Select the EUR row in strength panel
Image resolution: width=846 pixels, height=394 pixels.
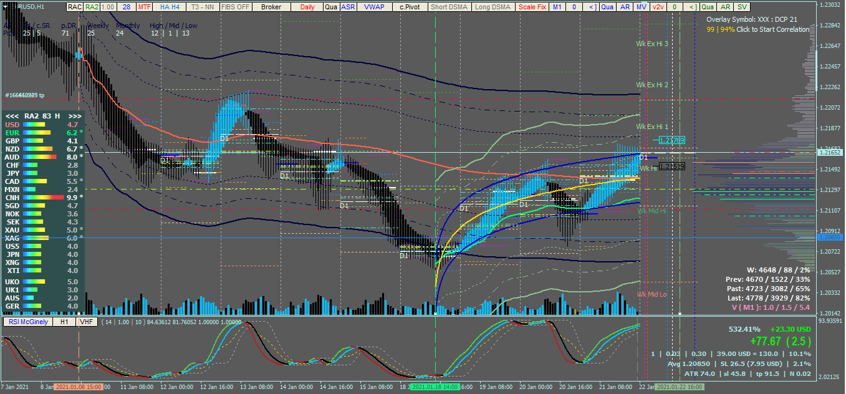point(42,133)
